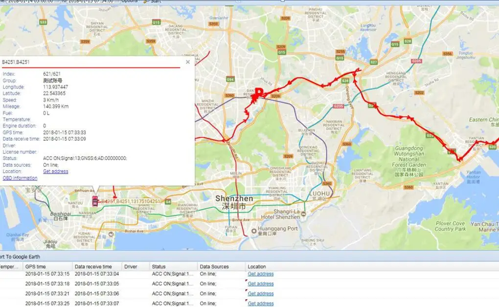Open the Options menu in toolbar
The height and width of the screenshot is (307, 499).
click(130, 1)
